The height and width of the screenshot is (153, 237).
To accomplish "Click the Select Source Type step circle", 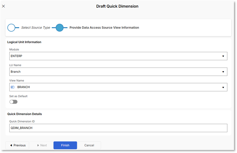I will coord(11,27).
